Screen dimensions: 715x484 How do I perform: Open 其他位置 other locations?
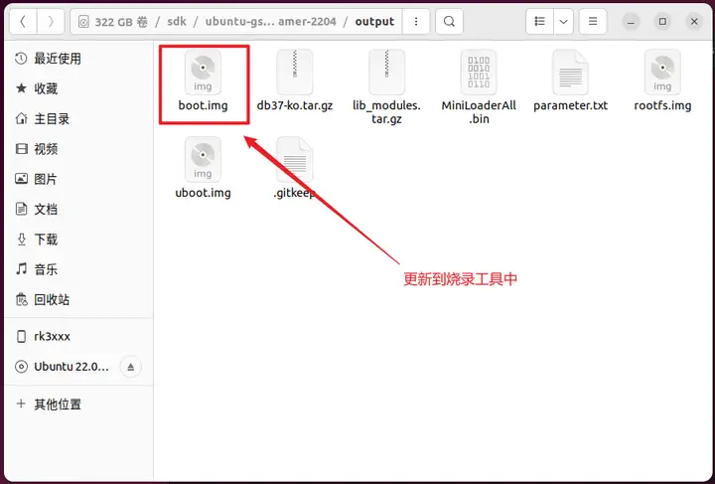(x=78, y=404)
